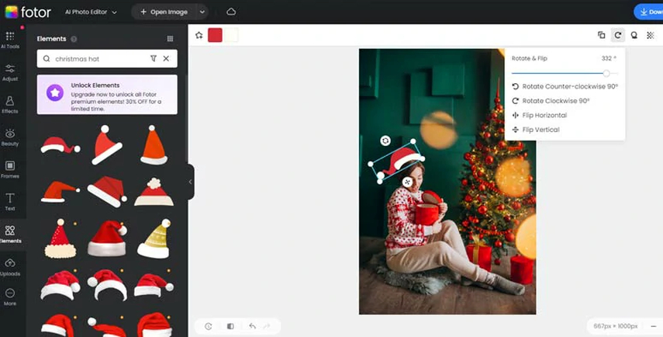Open the More sidebar option
Viewport: 663px width, 337px height.
[10, 297]
